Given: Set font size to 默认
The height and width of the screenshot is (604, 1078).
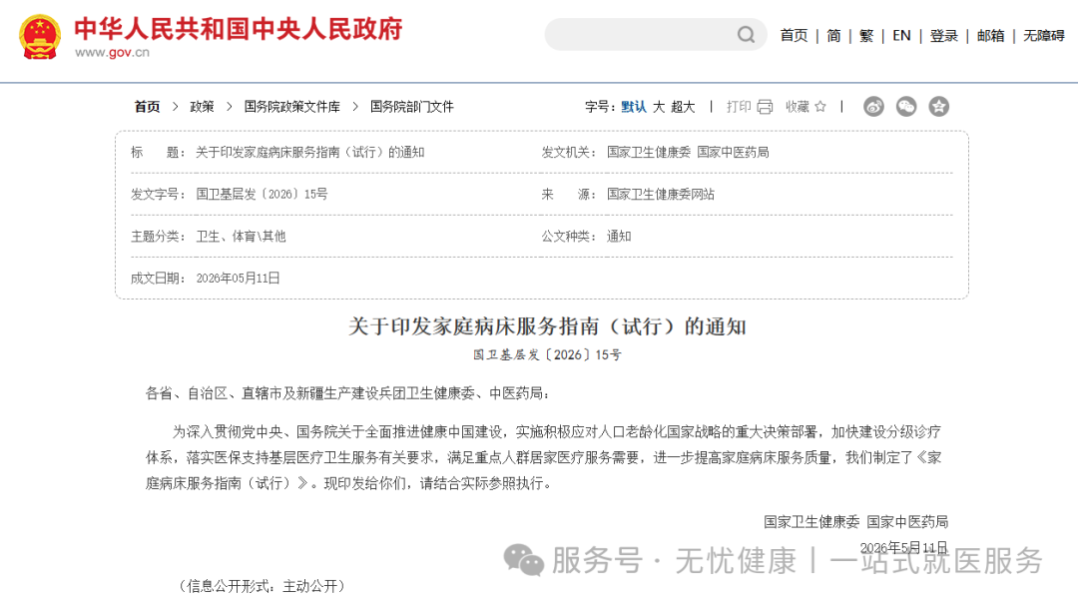Looking at the screenshot, I should click(634, 107).
